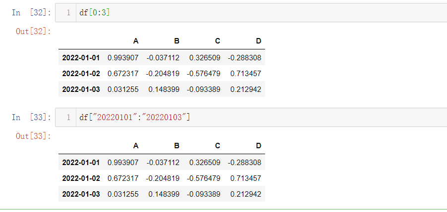Click inside code cell 32 with df[0:3]
Image resolution: width=447 pixels, height=212 pixels.
click(251, 12)
